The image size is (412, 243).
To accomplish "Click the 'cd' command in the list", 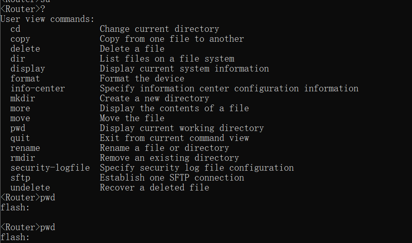I will tap(15, 29).
